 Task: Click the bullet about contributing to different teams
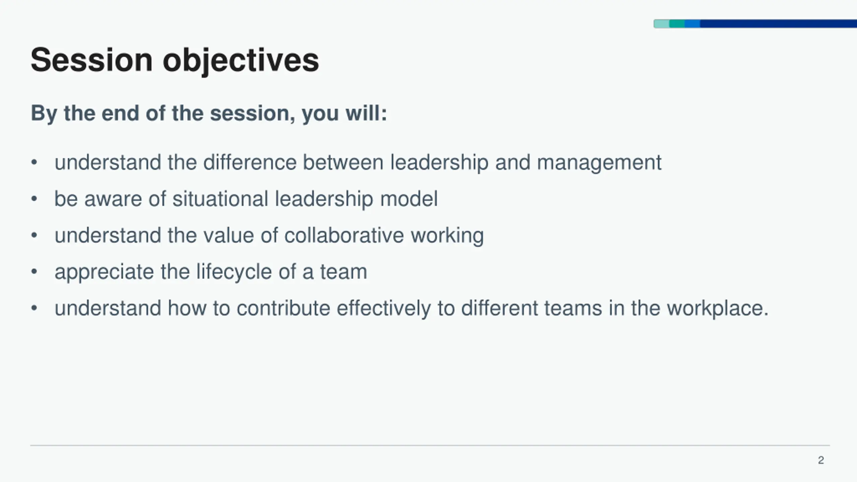tap(411, 308)
